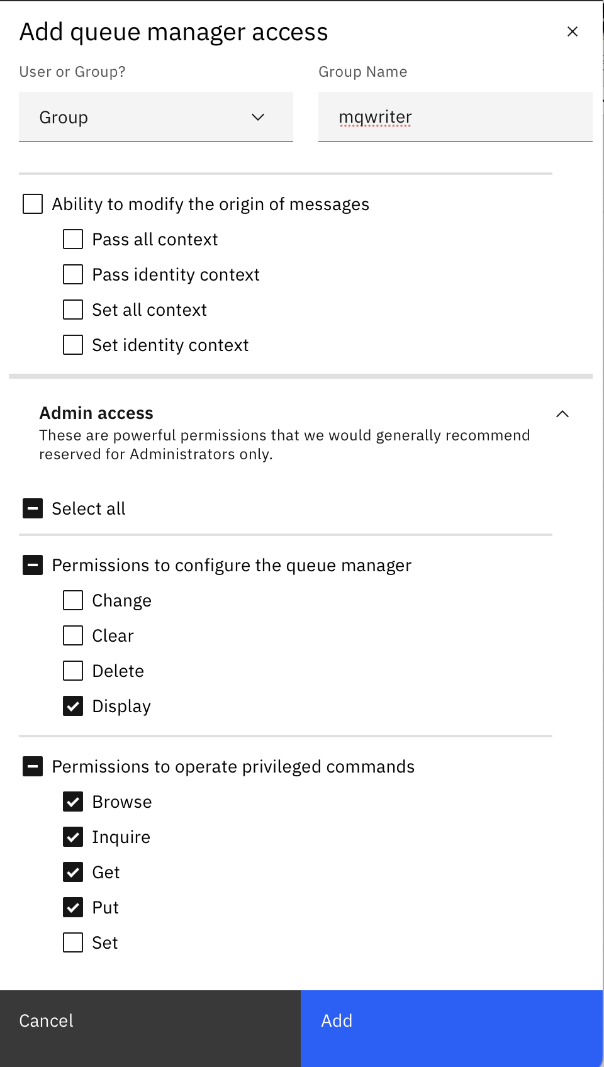Close the Add queue manager access dialog
This screenshot has width=604, height=1067.
573,31
